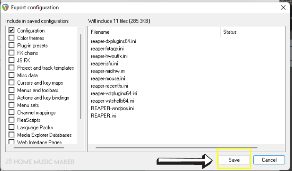Enable the Color themes checkbox
The width and height of the screenshot is (292, 171).
click(12, 38)
